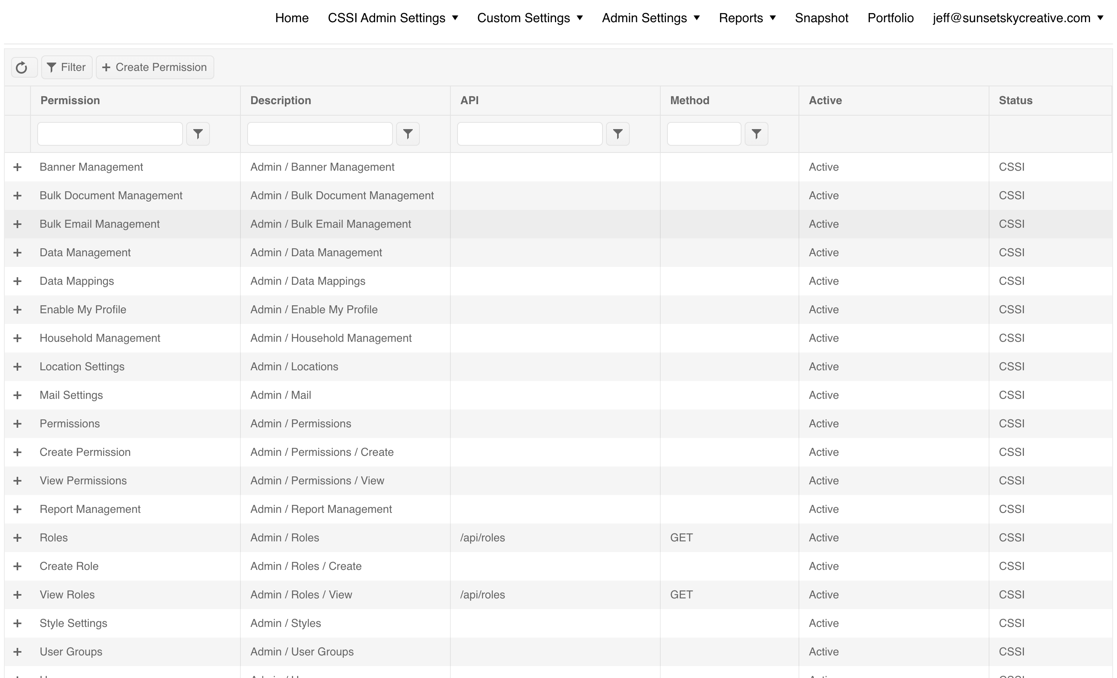Click the Create Permission button
The height and width of the screenshot is (678, 1117).
coord(154,67)
